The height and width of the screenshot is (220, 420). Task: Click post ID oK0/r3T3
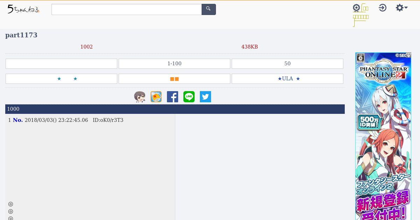click(108, 120)
